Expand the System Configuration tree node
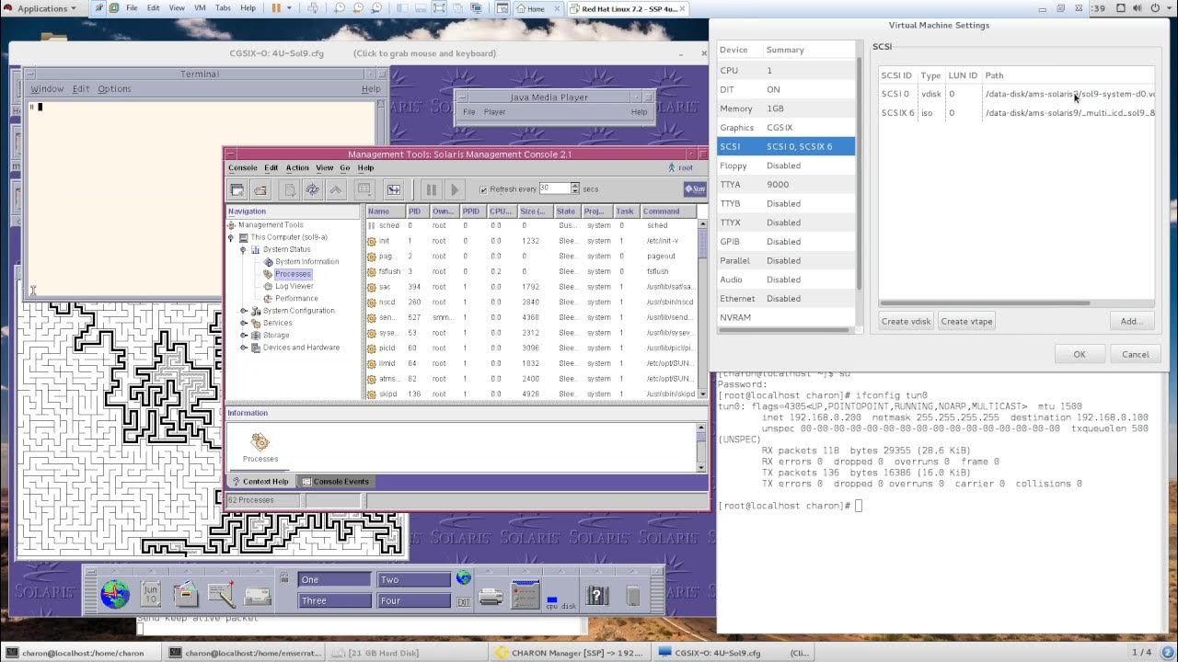 coord(244,311)
